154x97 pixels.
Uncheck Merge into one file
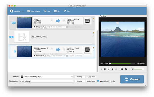tap(98, 81)
